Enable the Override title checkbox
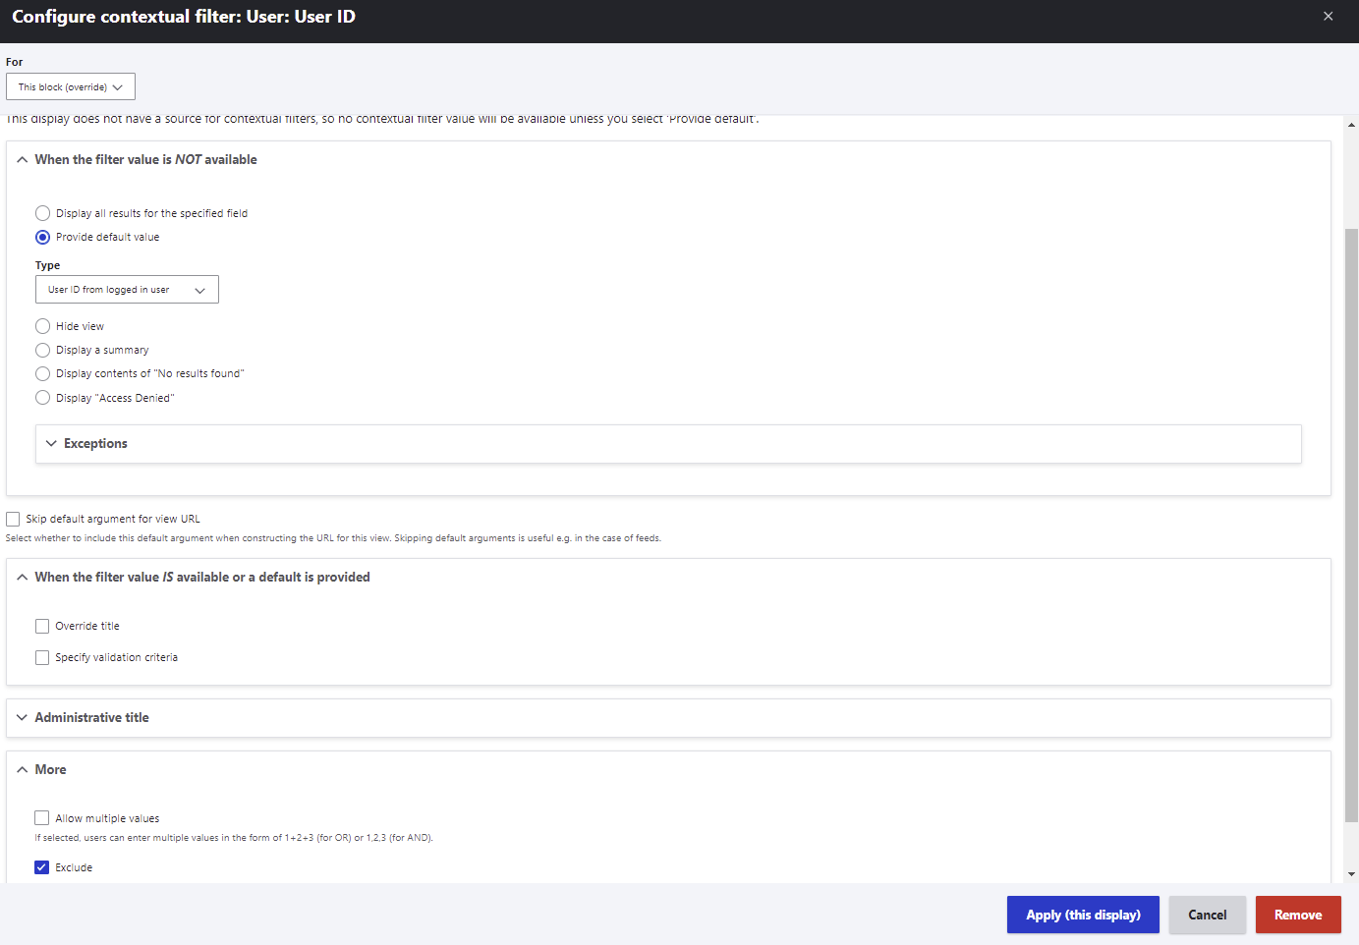 (x=42, y=626)
